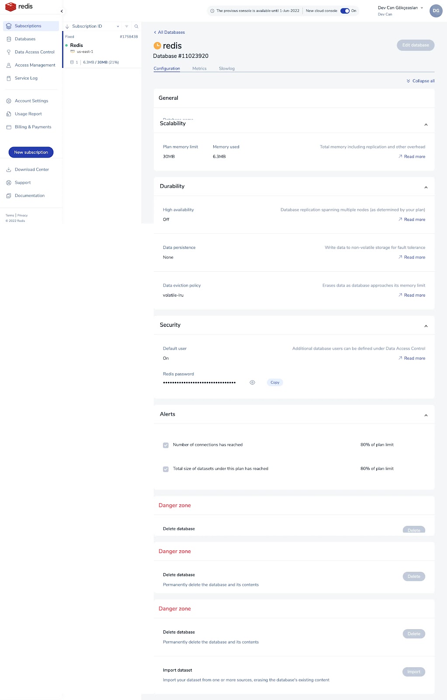Collapse the Security section chevron
This screenshot has height=700, width=447.
(426, 326)
